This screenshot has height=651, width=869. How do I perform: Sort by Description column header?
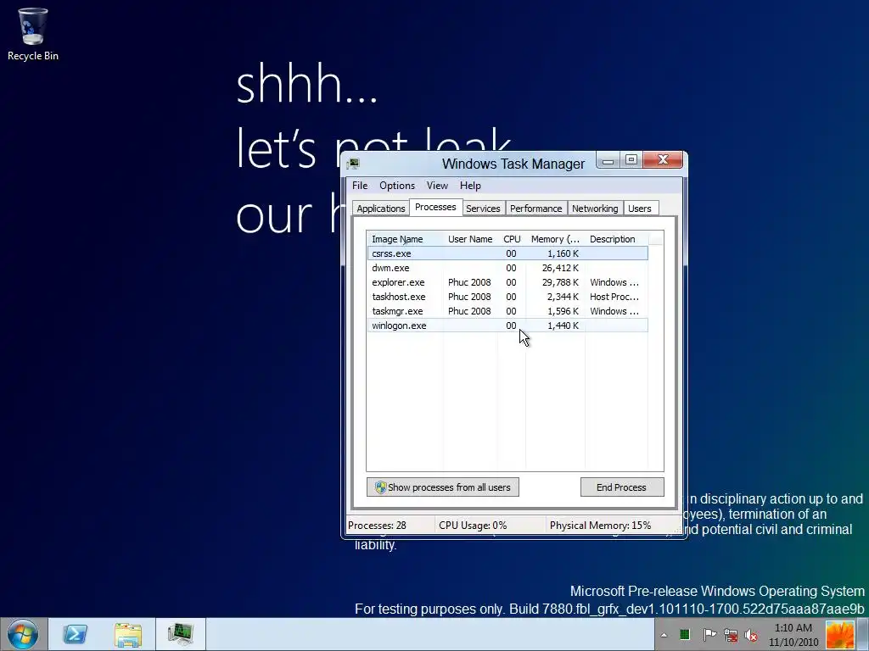click(616, 239)
